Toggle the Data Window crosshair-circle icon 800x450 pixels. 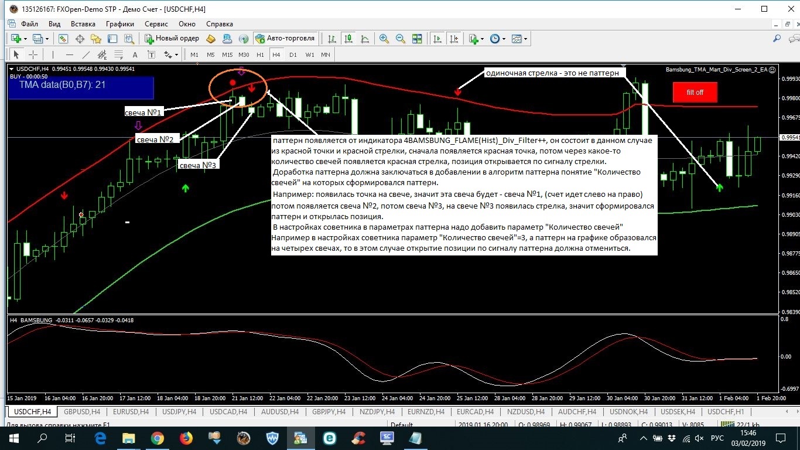[x=80, y=39]
